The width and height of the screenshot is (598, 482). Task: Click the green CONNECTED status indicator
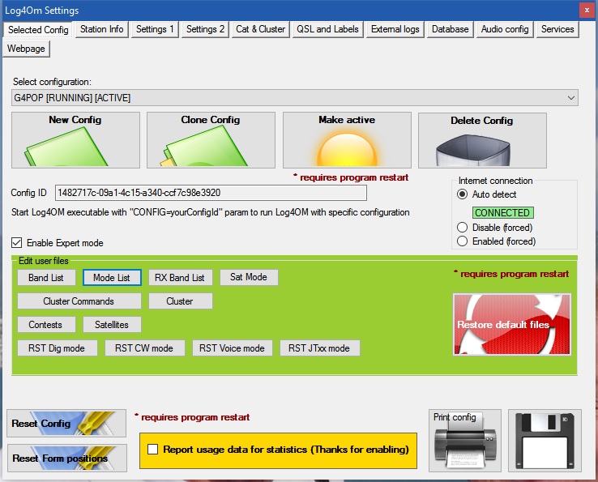[x=502, y=212]
